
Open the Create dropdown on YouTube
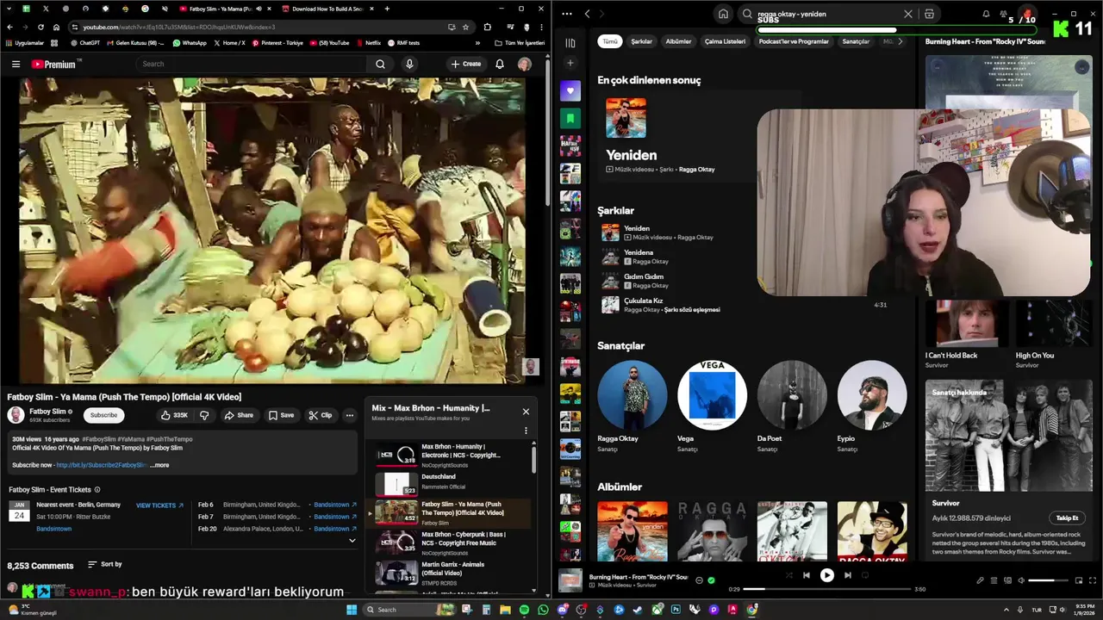465,64
